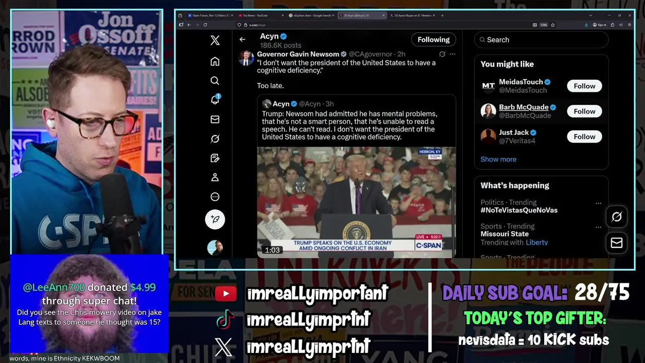The image size is (645, 363).
Task: Click the compose Post feather button
Action: 215,219
